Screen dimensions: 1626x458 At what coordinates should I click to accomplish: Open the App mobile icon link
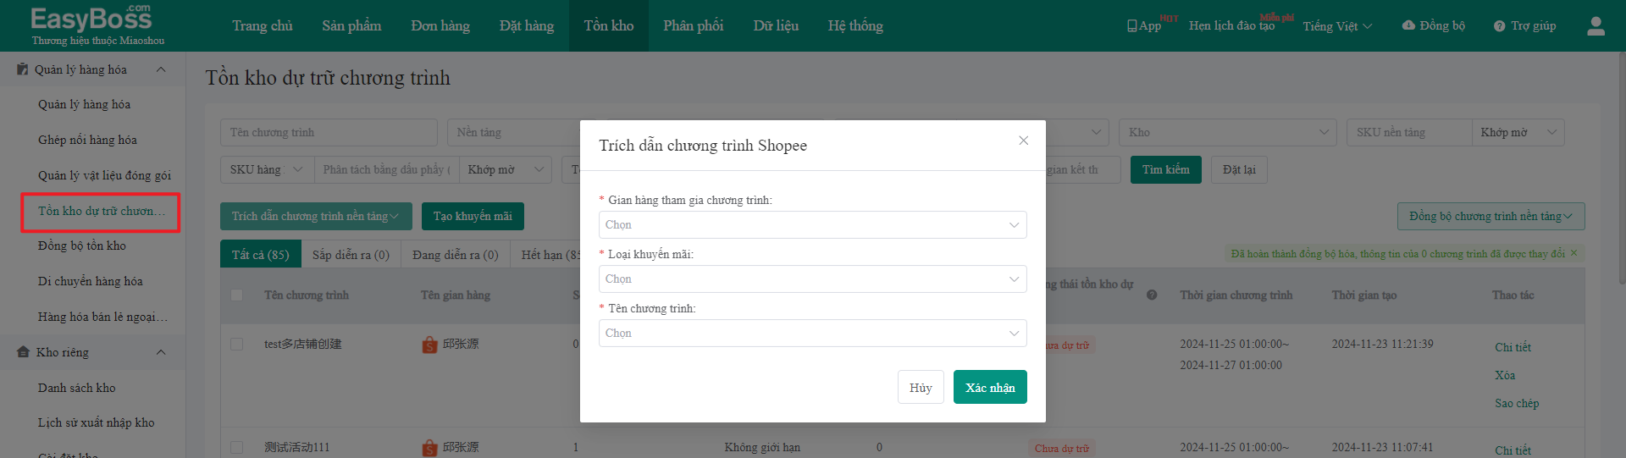pyautogui.click(x=1144, y=25)
